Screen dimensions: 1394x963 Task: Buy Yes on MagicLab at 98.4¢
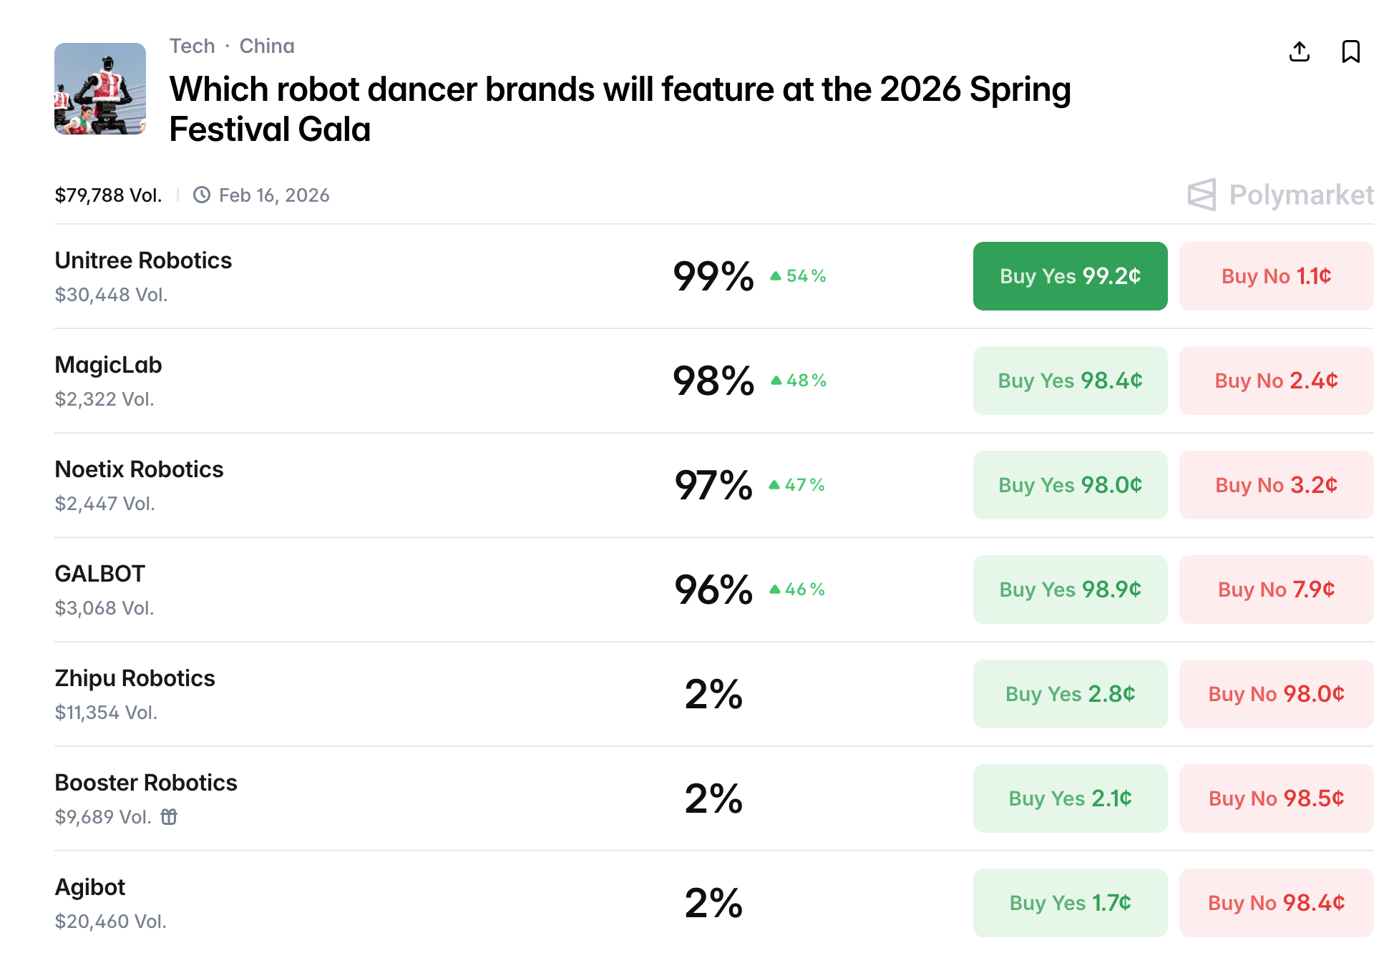1070,381
